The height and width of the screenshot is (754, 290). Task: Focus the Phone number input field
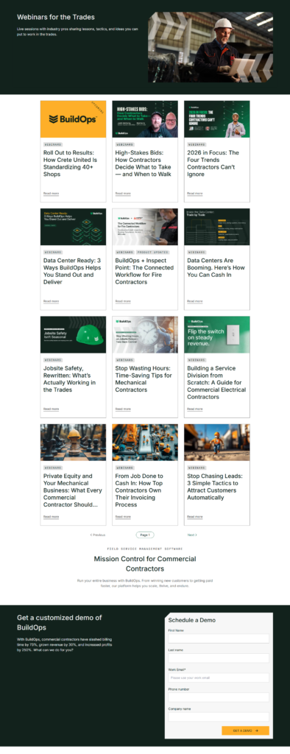[219, 697]
